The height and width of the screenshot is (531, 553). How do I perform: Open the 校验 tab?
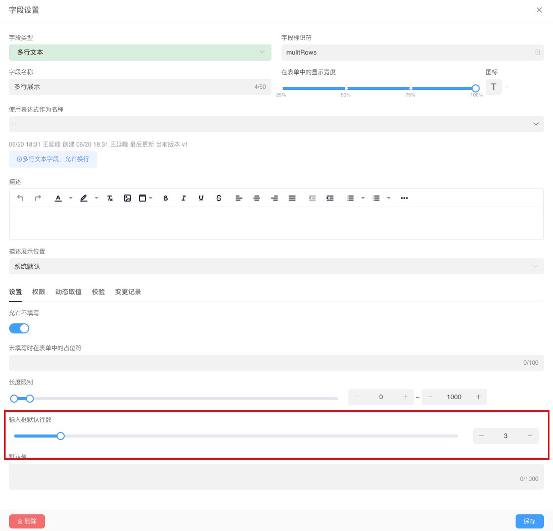(99, 292)
